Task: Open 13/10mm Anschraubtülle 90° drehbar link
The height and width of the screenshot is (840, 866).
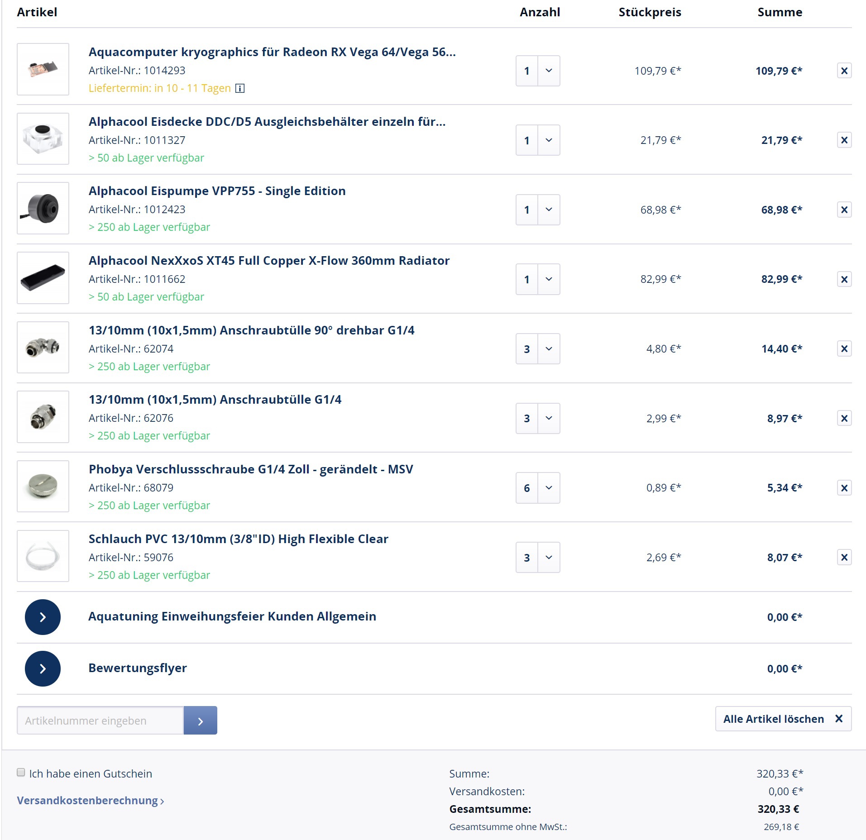Action: pyautogui.click(x=251, y=330)
